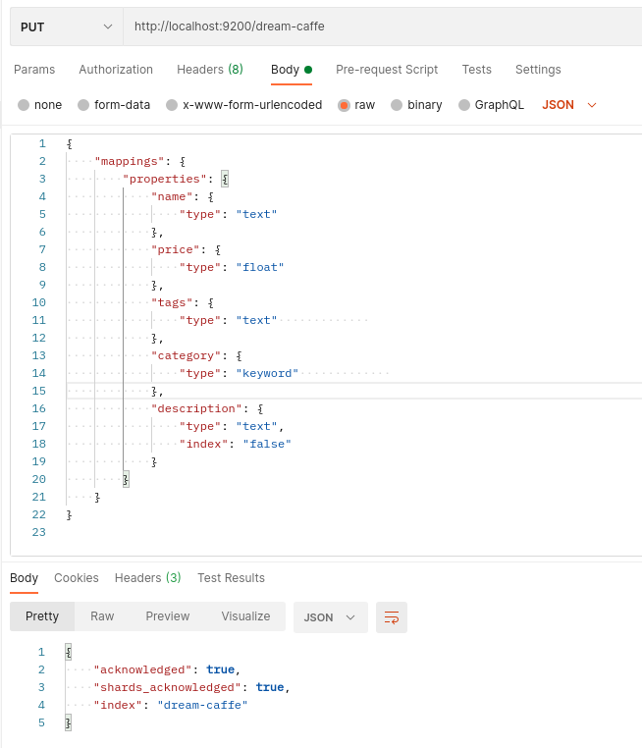Click the "index" key on request line 18
Viewport: 642px width, 748px height.
tap(203, 444)
